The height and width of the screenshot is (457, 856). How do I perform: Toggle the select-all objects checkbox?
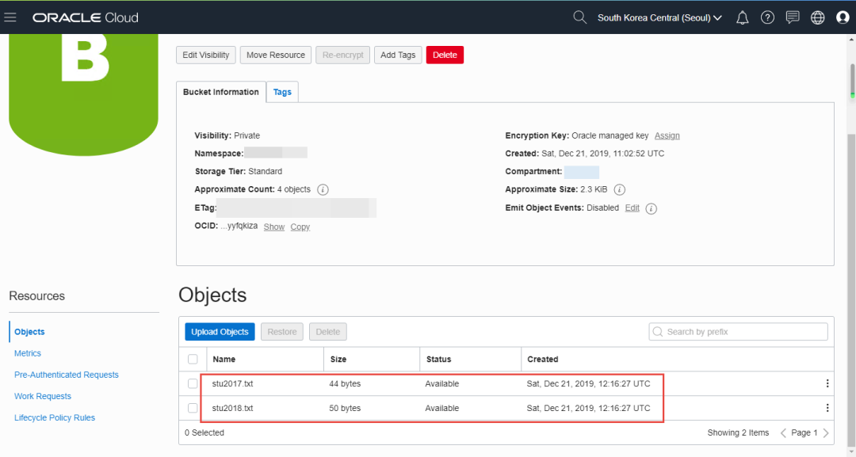click(x=193, y=360)
